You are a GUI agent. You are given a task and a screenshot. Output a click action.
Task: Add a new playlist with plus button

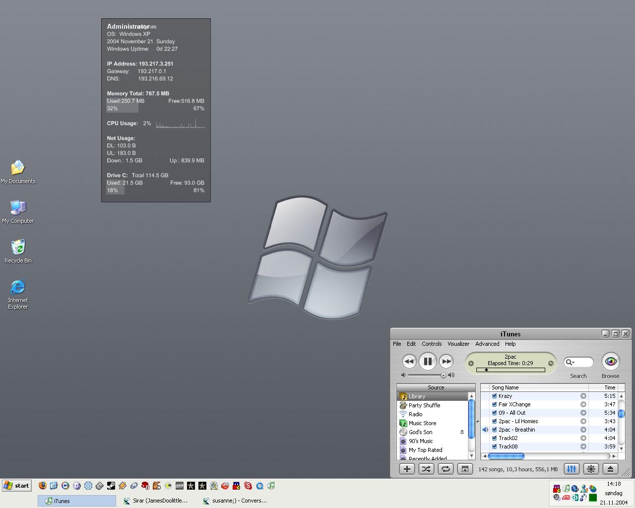407,469
